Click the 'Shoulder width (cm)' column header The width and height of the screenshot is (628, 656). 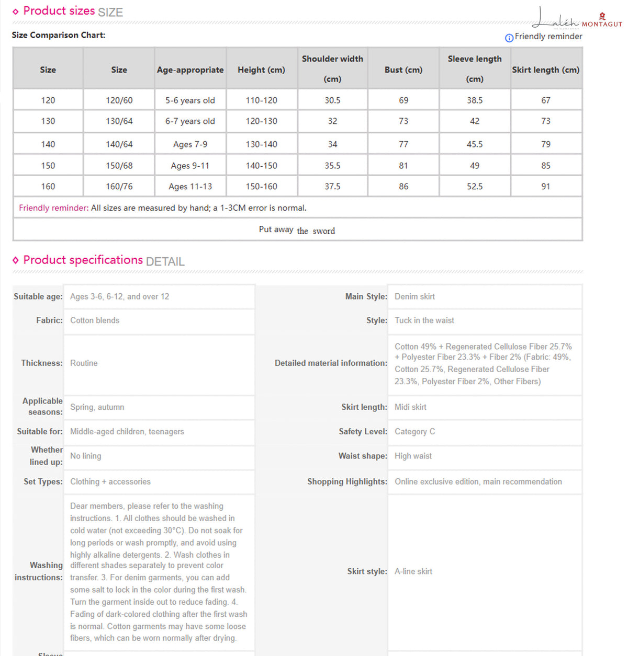coord(332,68)
